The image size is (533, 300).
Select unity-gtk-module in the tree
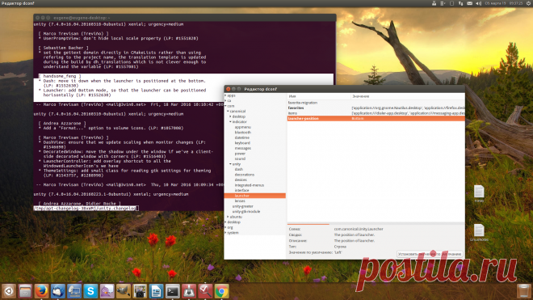pos(246,212)
